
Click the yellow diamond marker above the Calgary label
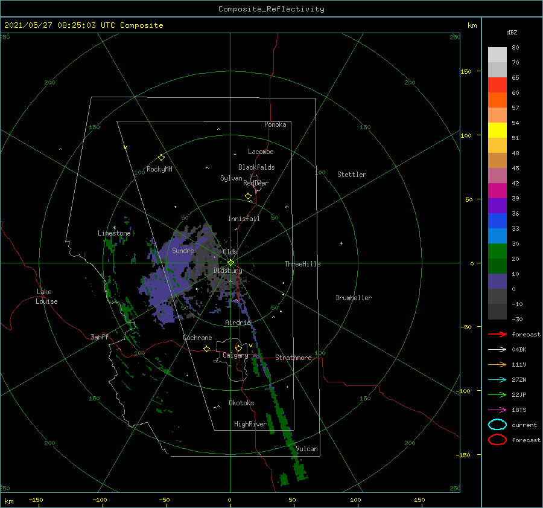tap(238, 348)
